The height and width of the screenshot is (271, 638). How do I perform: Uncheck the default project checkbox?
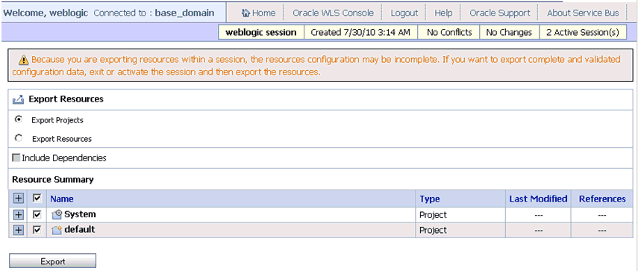coord(37,230)
